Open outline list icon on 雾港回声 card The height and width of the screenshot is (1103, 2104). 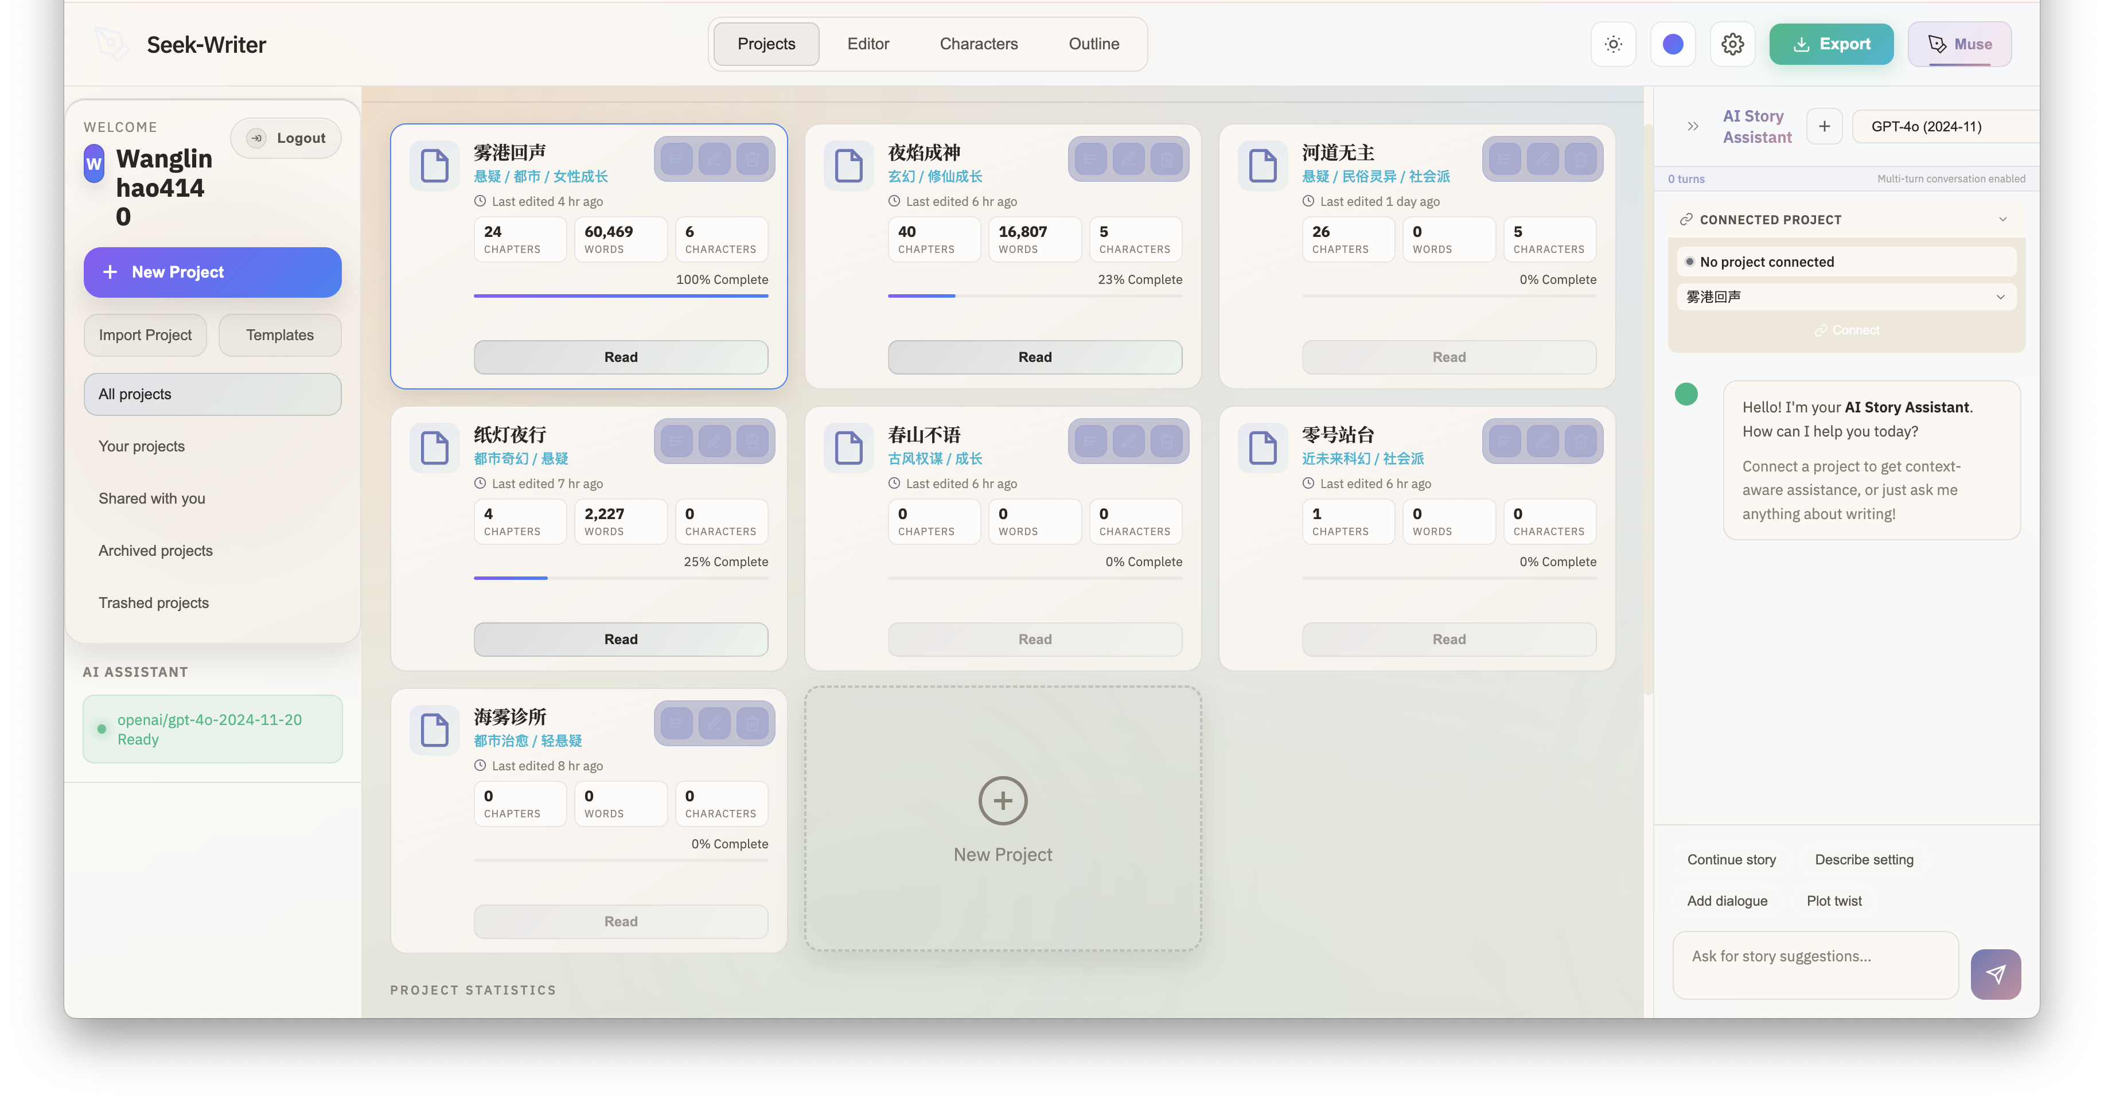click(x=676, y=159)
